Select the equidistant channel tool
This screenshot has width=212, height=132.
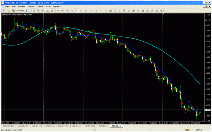tap(111, 11)
